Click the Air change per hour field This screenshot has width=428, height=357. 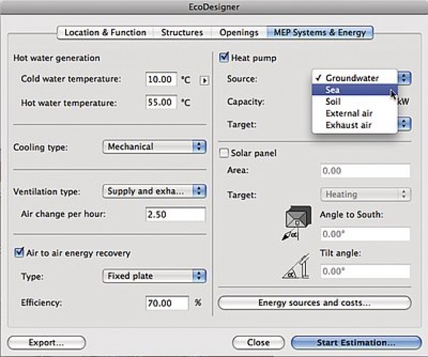click(176, 214)
